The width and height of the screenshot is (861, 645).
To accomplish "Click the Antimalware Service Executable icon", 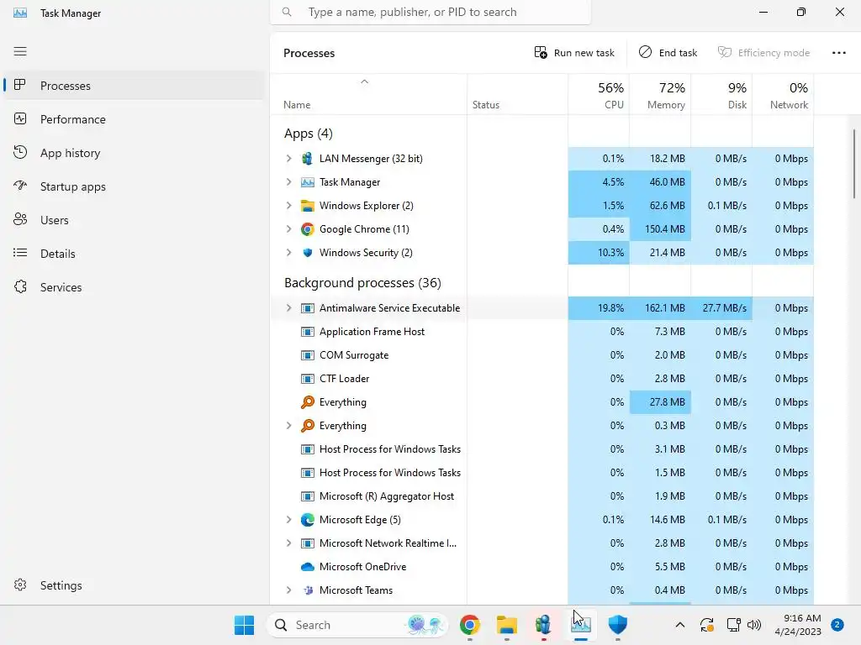I will click(x=308, y=308).
